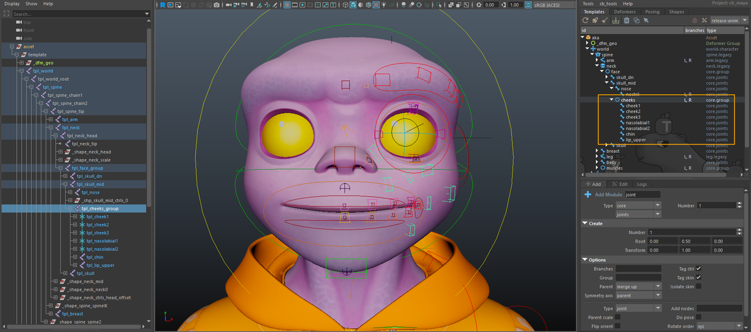Select tpl_chin in the outliner
This screenshot has width=751, height=332.
pos(95,257)
